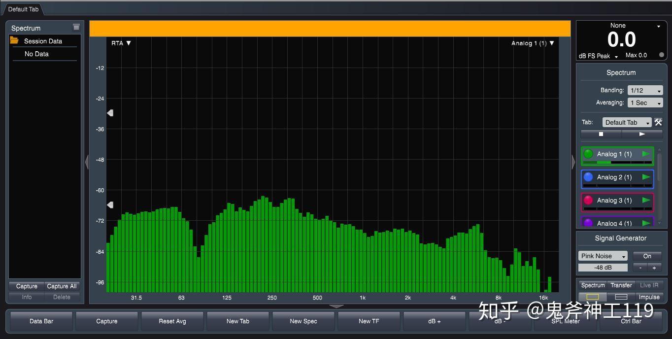672x339 pixels.
Task: Open the Averaging 1 Sec dropdown
Action: click(x=645, y=102)
